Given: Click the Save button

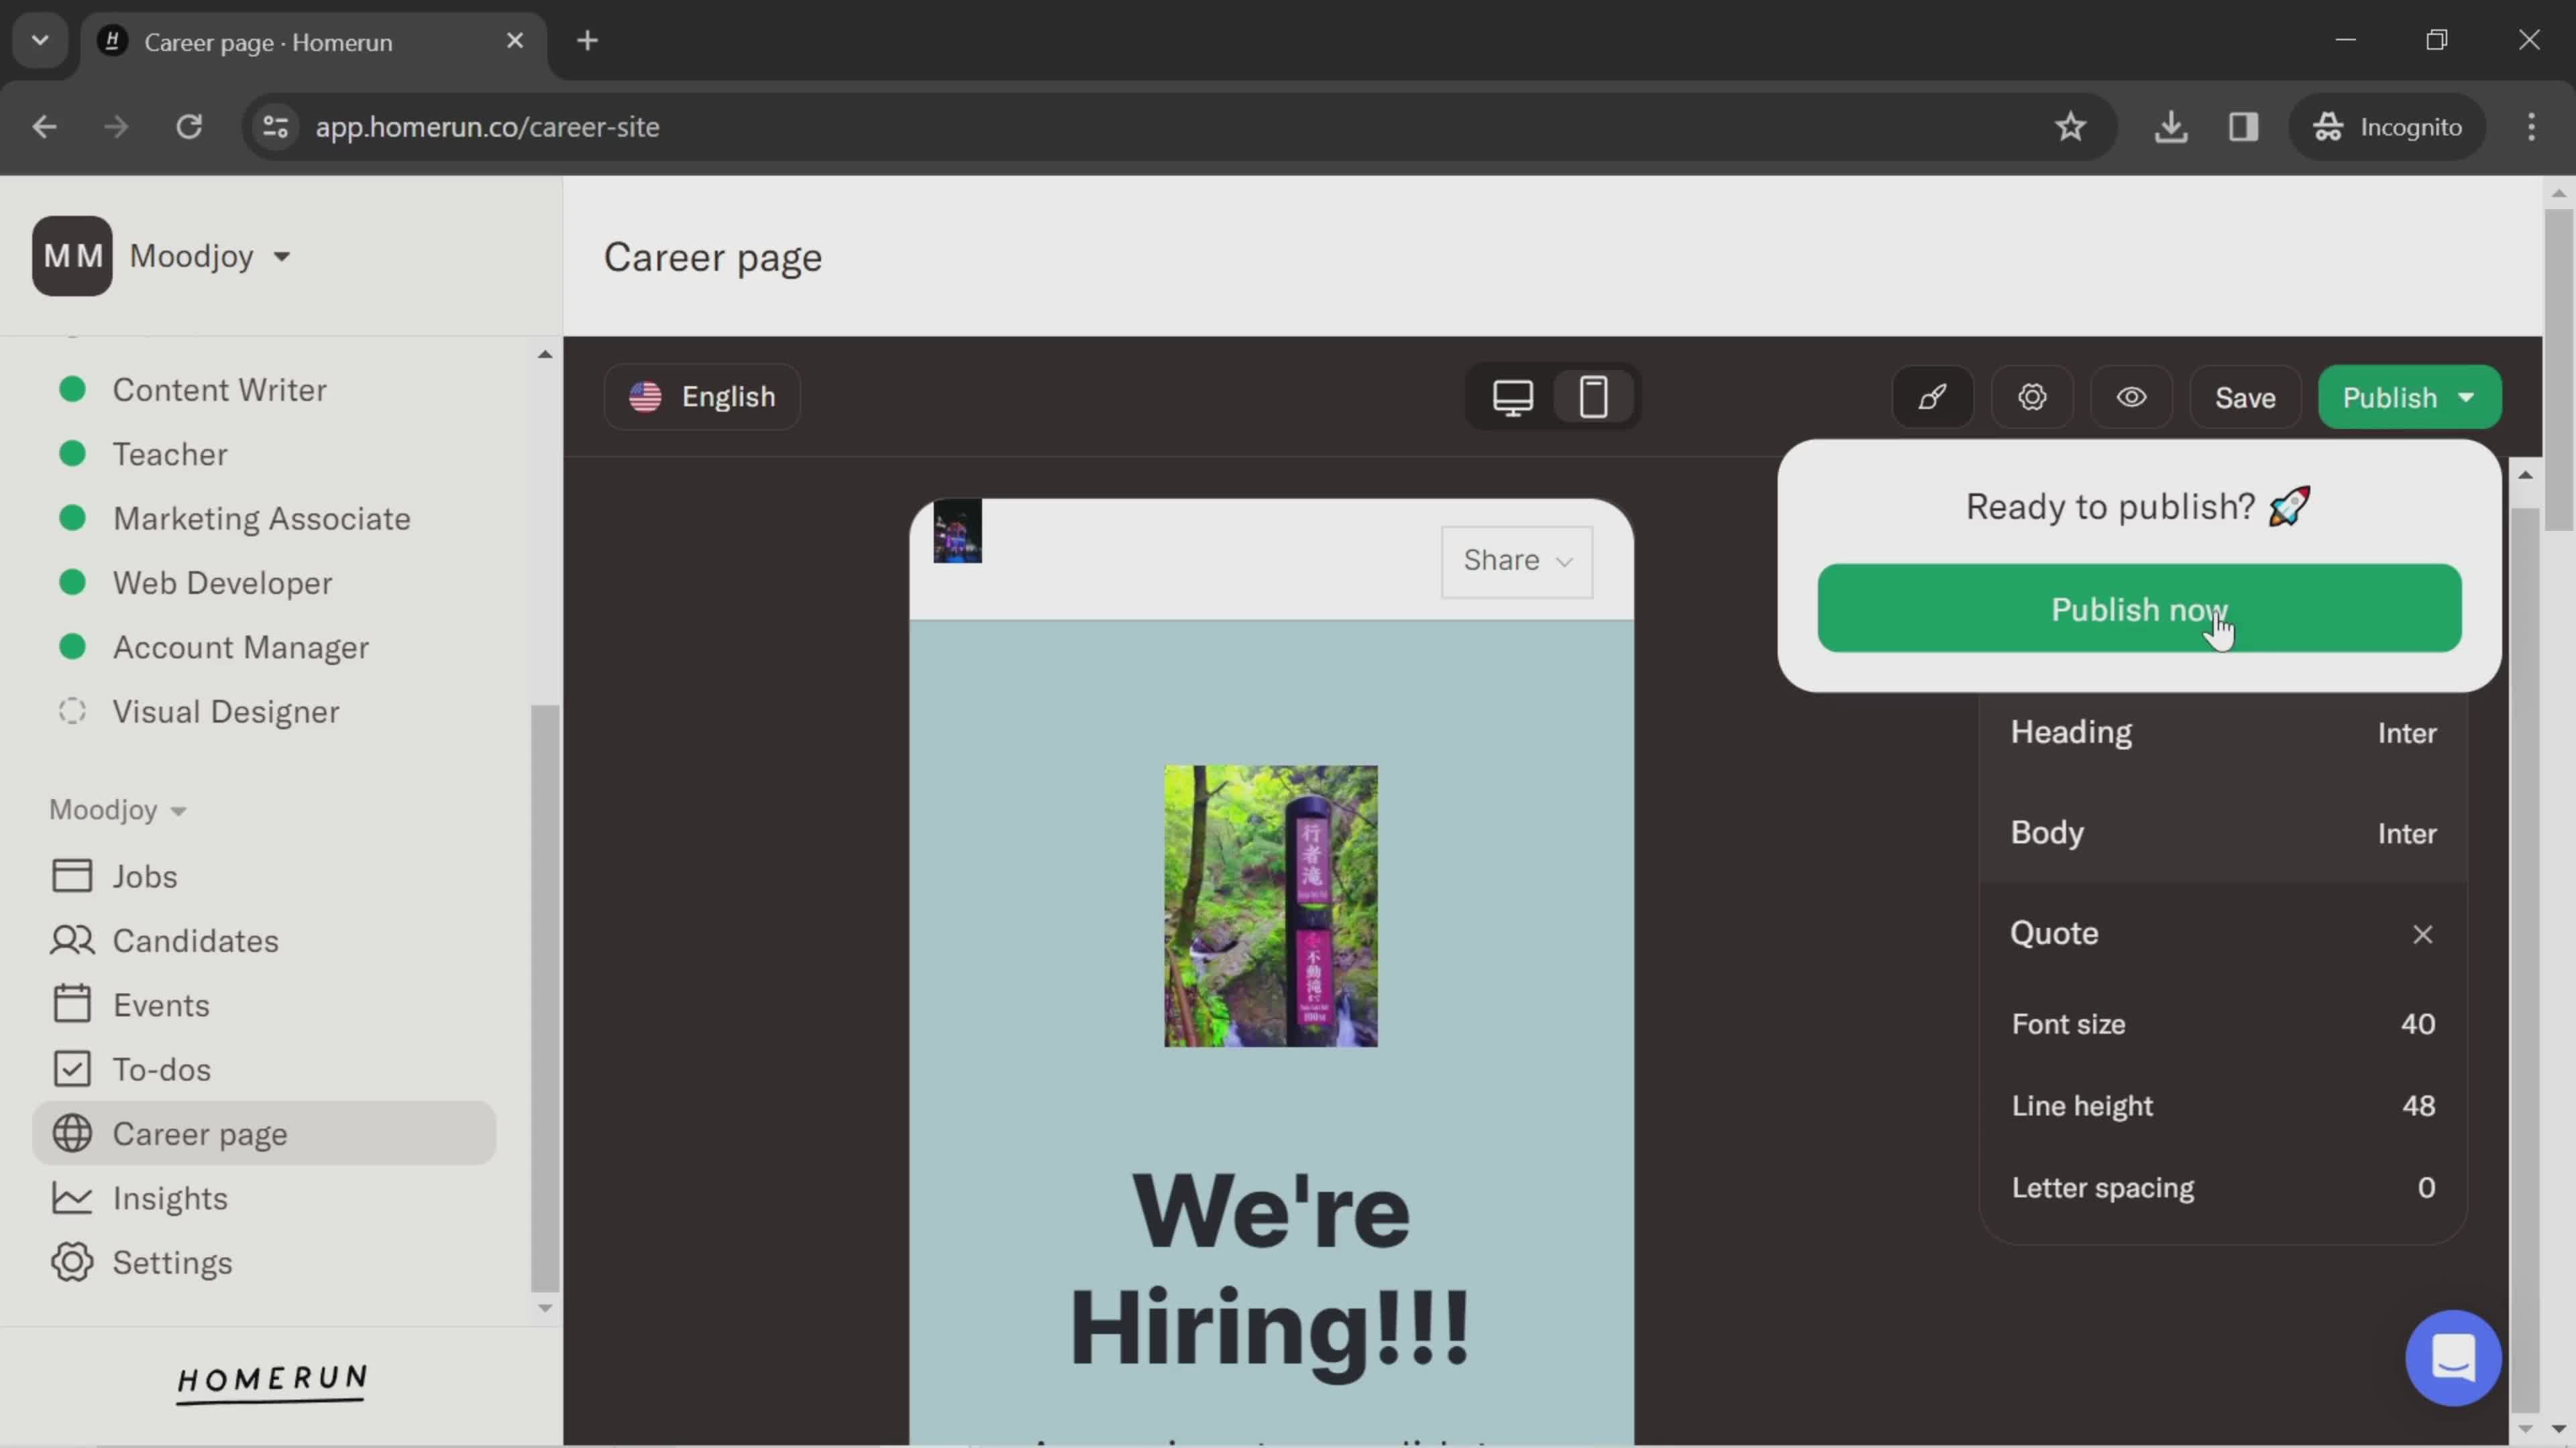Looking at the screenshot, I should click(x=2247, y=398).
